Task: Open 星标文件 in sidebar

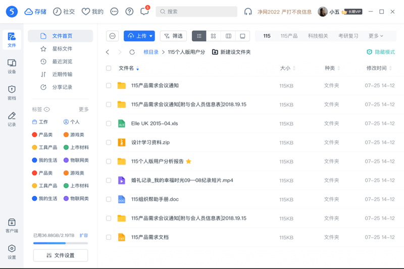Action: [x=60, y=48]
